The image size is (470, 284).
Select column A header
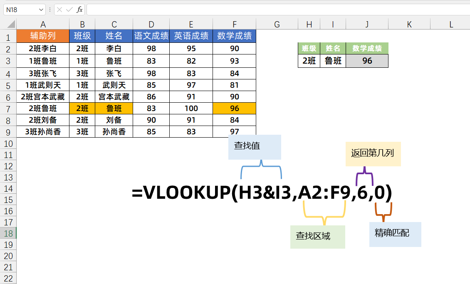43,25
